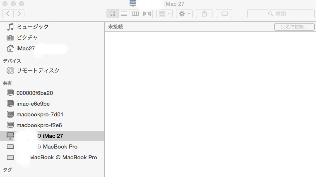Open the item arrangement dropdown
Screen dimensions: 316x177
(164, 14)
